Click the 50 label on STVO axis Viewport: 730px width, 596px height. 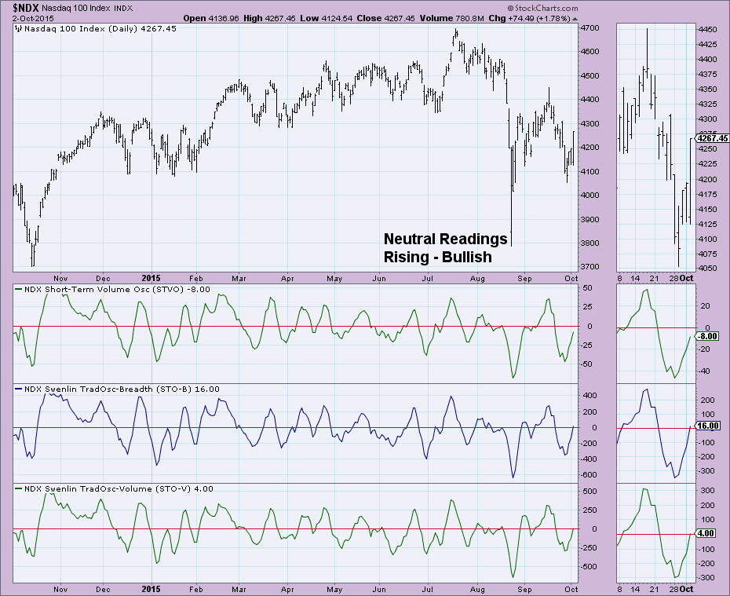coord(588,288)
